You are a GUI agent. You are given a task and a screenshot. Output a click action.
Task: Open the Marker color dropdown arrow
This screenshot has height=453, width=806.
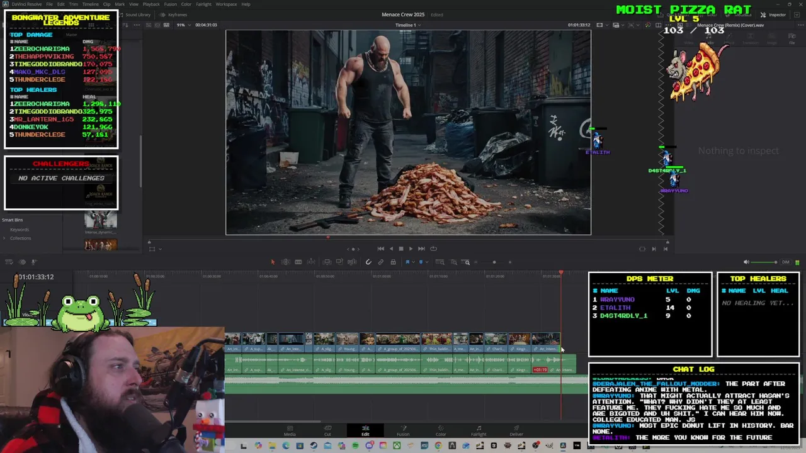427,262
